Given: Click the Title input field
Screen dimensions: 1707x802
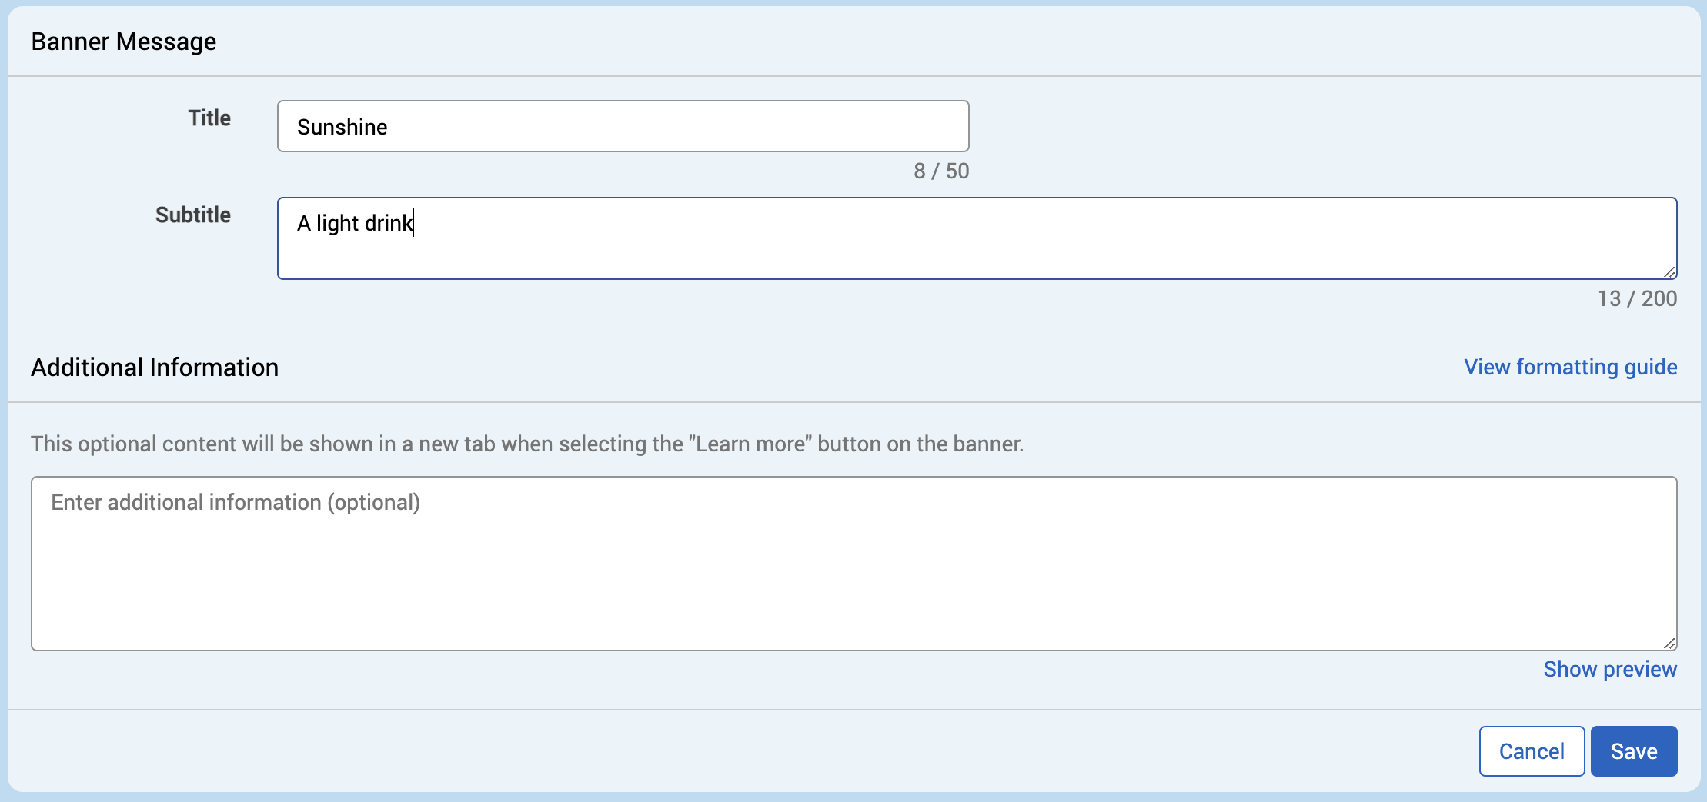Looking at the screenshot, I should (x=622, y=126).
